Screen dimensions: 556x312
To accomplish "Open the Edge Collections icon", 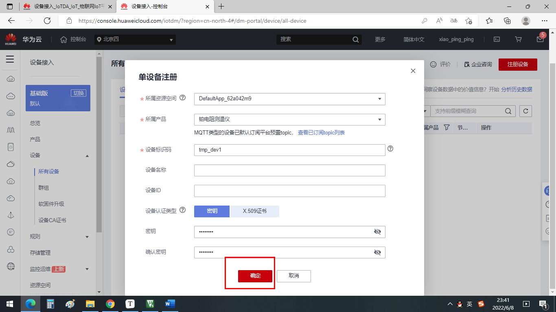I will pyautogui.click(x=507, y=21).
